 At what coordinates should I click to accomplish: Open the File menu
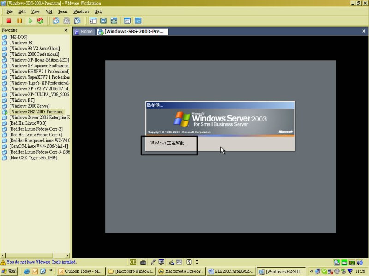(x=10, y=11)
